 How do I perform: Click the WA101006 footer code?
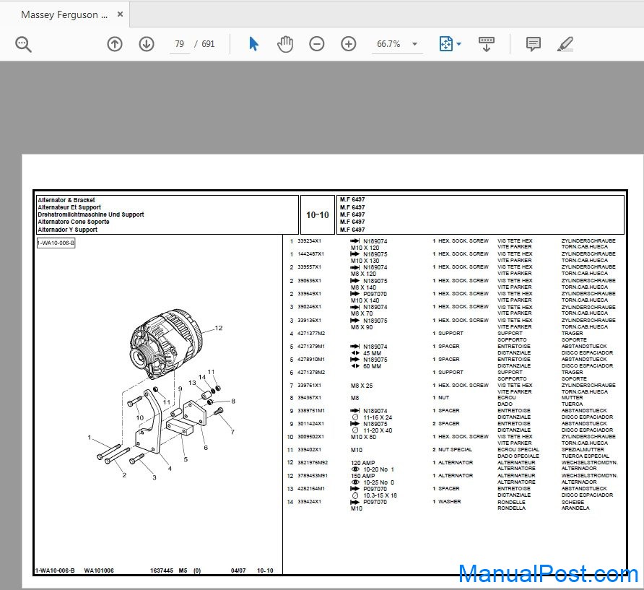99,571
